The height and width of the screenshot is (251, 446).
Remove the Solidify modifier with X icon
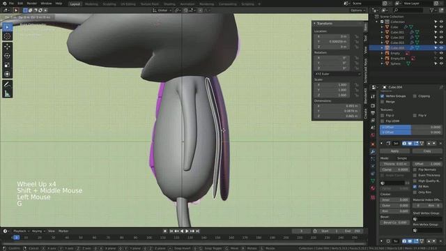click(440, 143)
